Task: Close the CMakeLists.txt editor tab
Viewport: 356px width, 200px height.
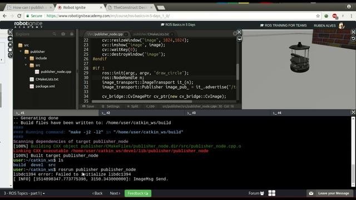Action: coord(172,34)
